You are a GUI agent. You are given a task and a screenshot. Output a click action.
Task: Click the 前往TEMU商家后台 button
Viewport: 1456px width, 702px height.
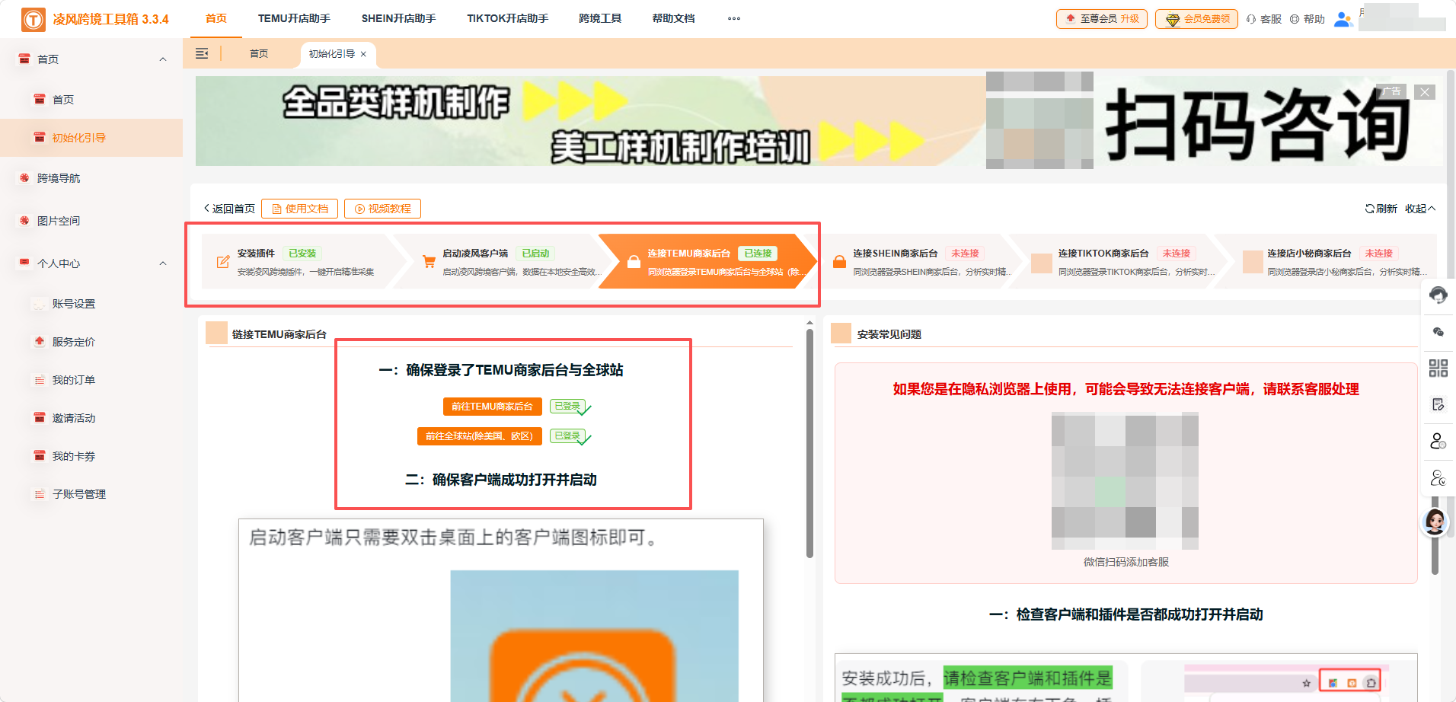492,406
